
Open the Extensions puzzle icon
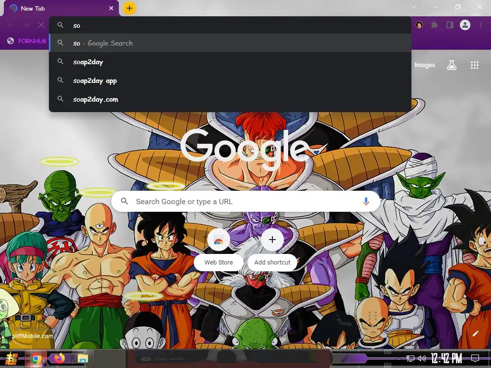[x=434, y=25]
